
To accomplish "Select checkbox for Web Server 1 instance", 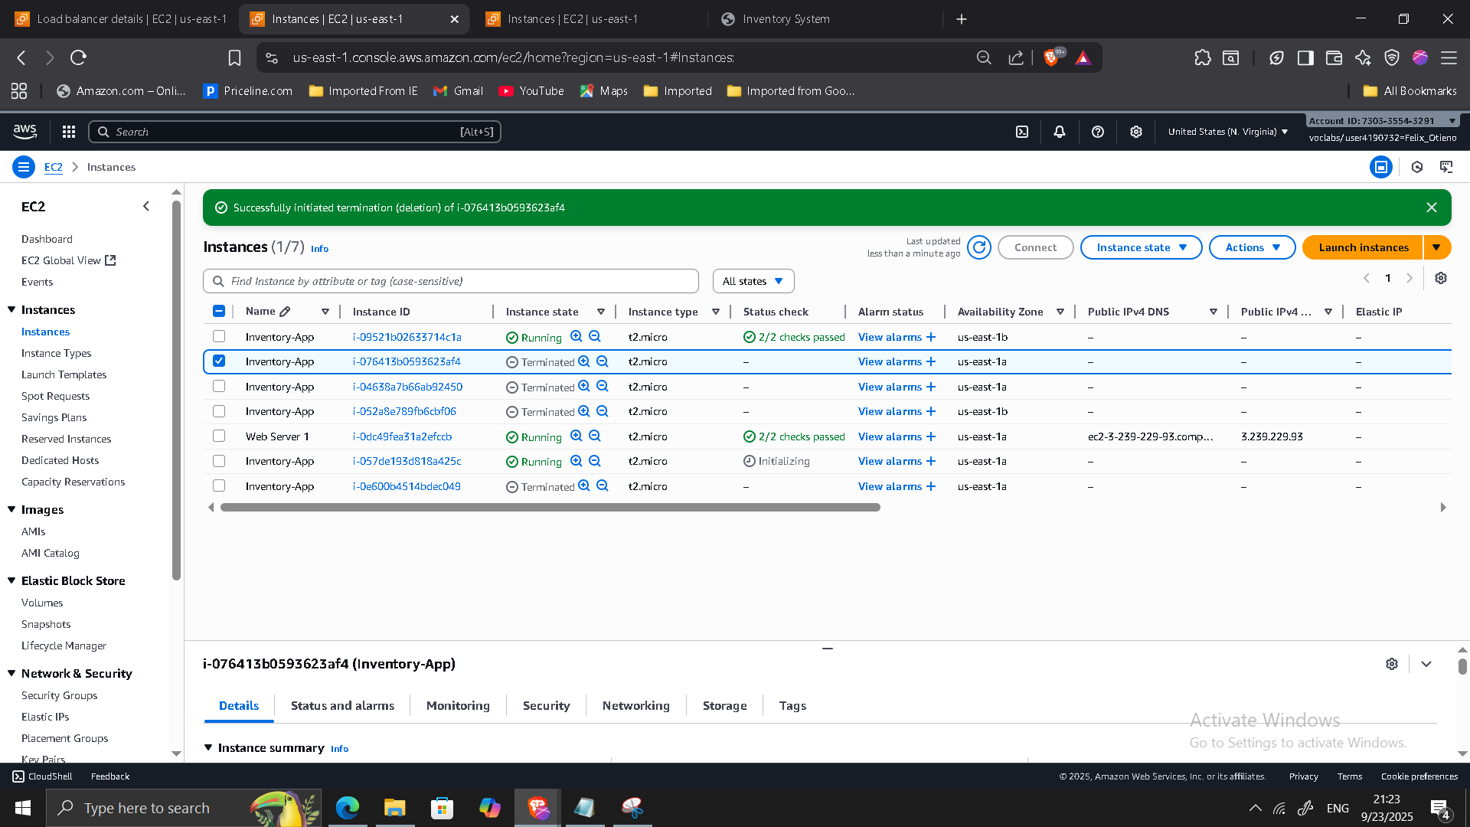I will (219, 436).
